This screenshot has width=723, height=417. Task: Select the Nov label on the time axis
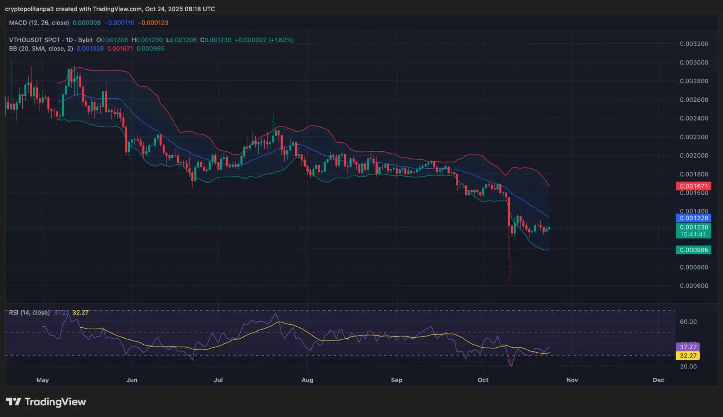click(572, 380)
